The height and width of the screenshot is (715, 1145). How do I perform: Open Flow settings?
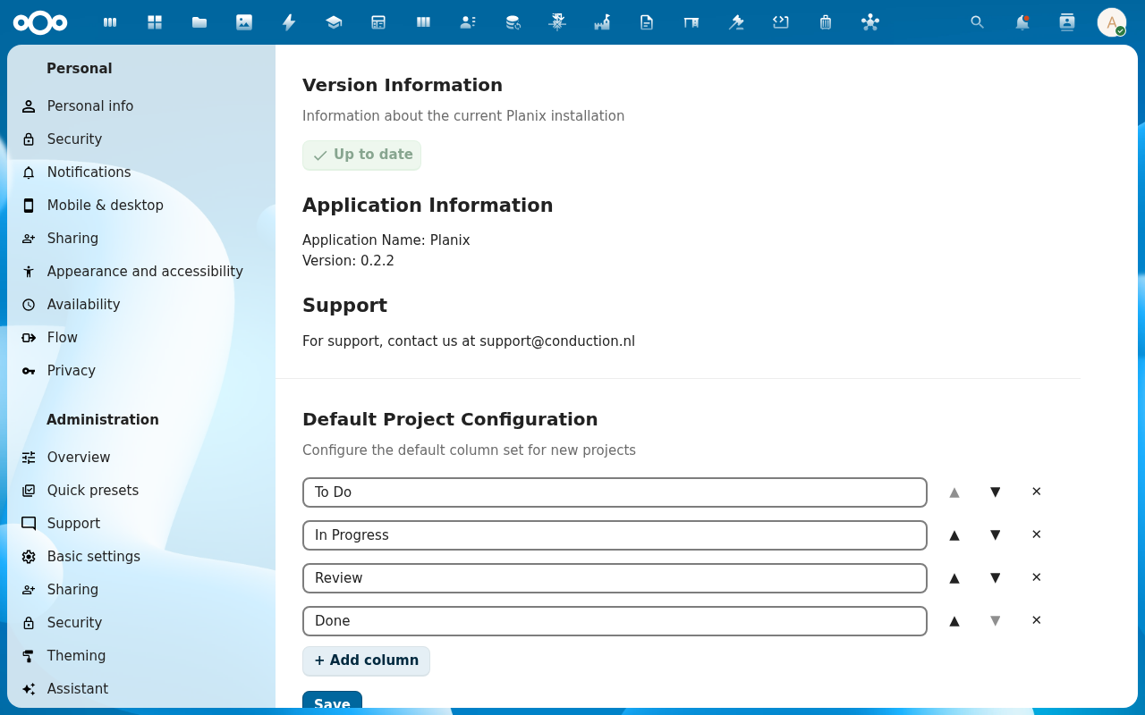pyautogui.click(x=141, y=338)
